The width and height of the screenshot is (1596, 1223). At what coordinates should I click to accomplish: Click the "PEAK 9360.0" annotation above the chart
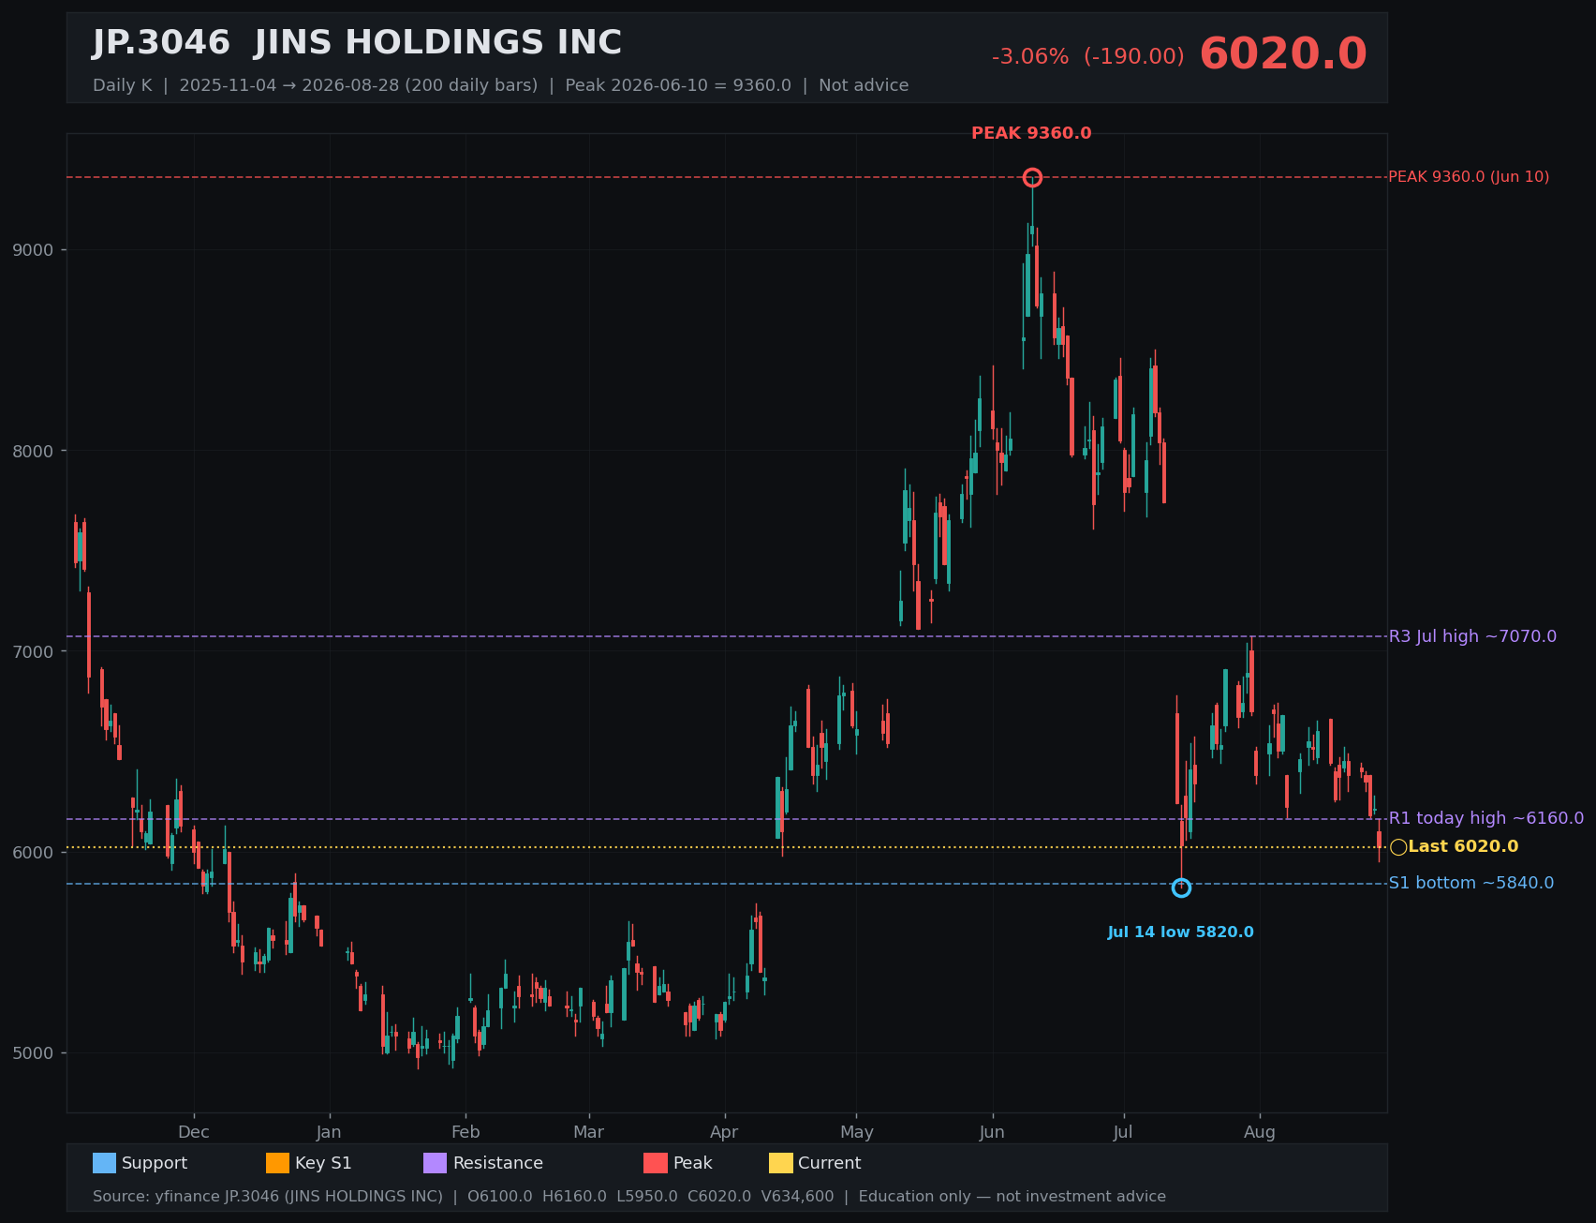(x=1031, y=133)
